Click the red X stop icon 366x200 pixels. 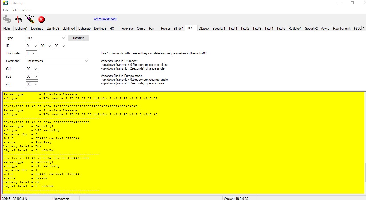(41, 19)
